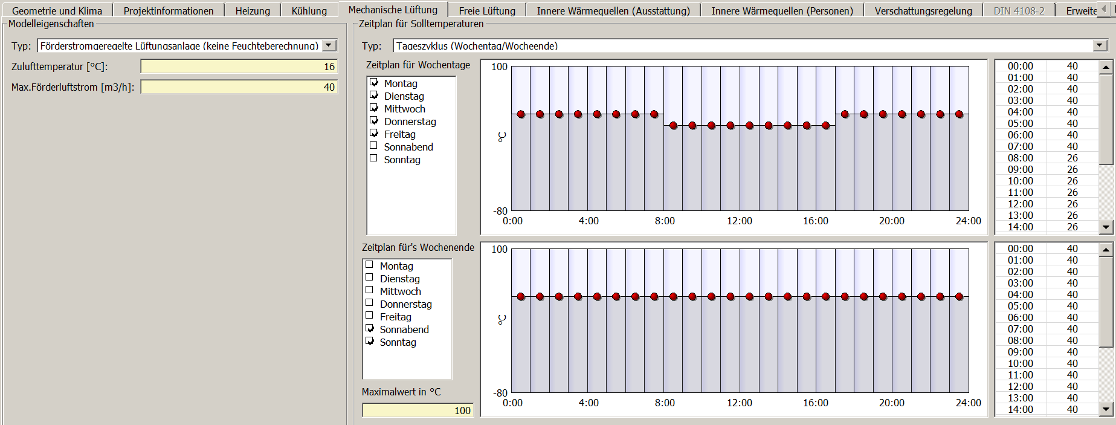Select 14:00 row in weekday value list
The image size is (1116, 425).
coord(1047,227)
